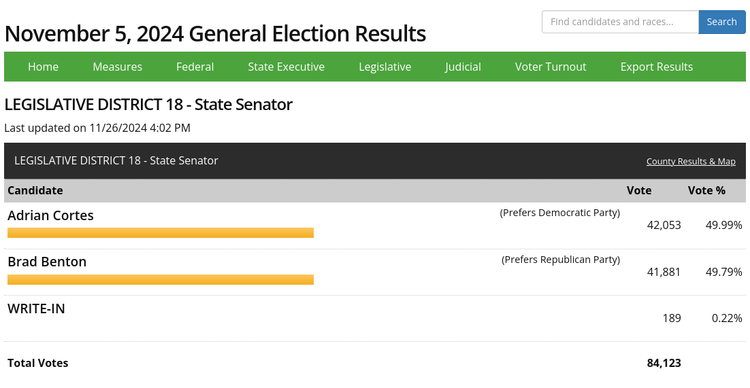The image size is (750, 388).
Task: Select the Adrian Cortes candidate name
Action: tap(50, 215)
